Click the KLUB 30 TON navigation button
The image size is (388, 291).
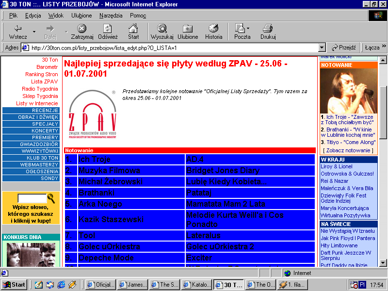31,158
